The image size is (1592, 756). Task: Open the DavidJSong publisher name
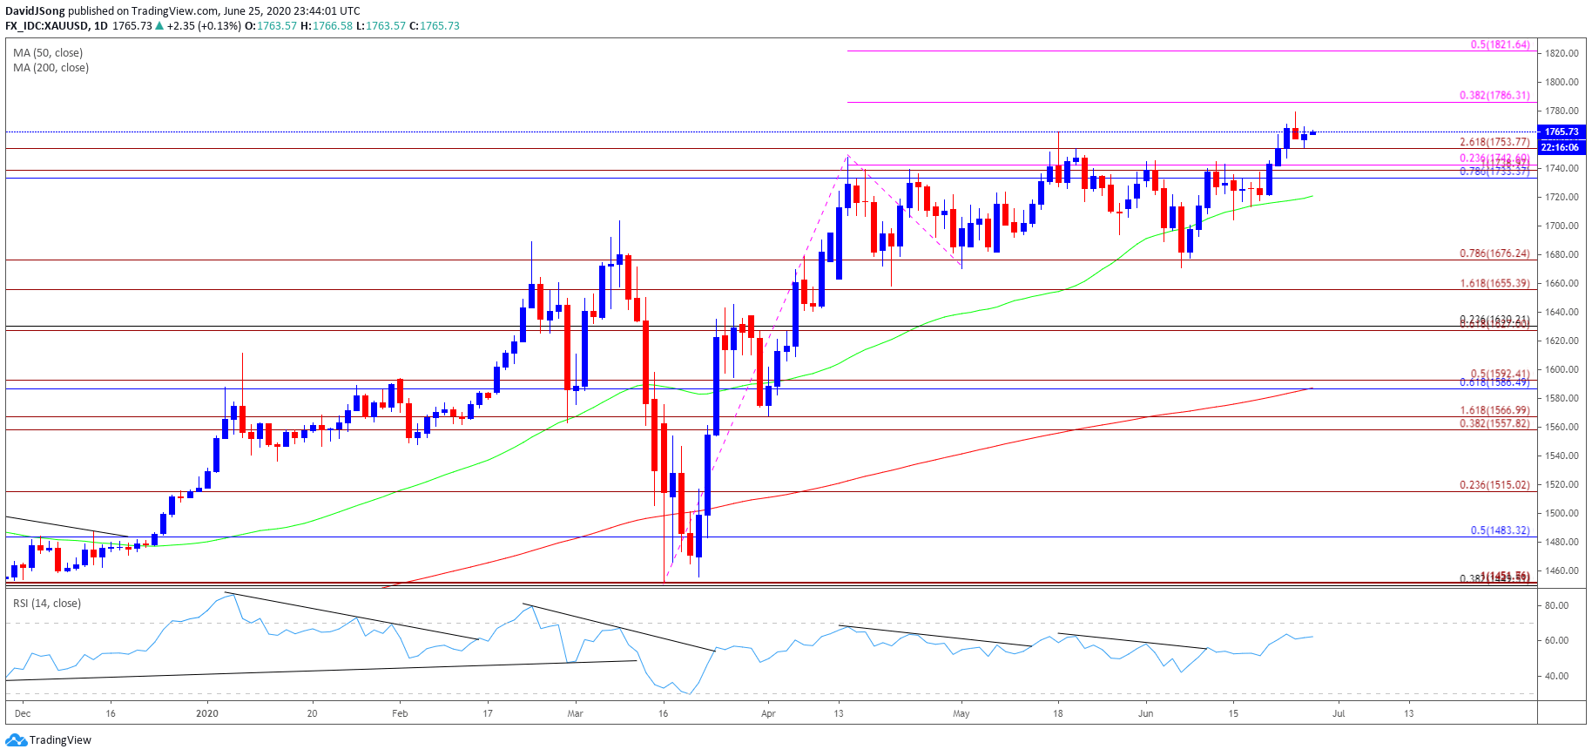pos(35,11)
